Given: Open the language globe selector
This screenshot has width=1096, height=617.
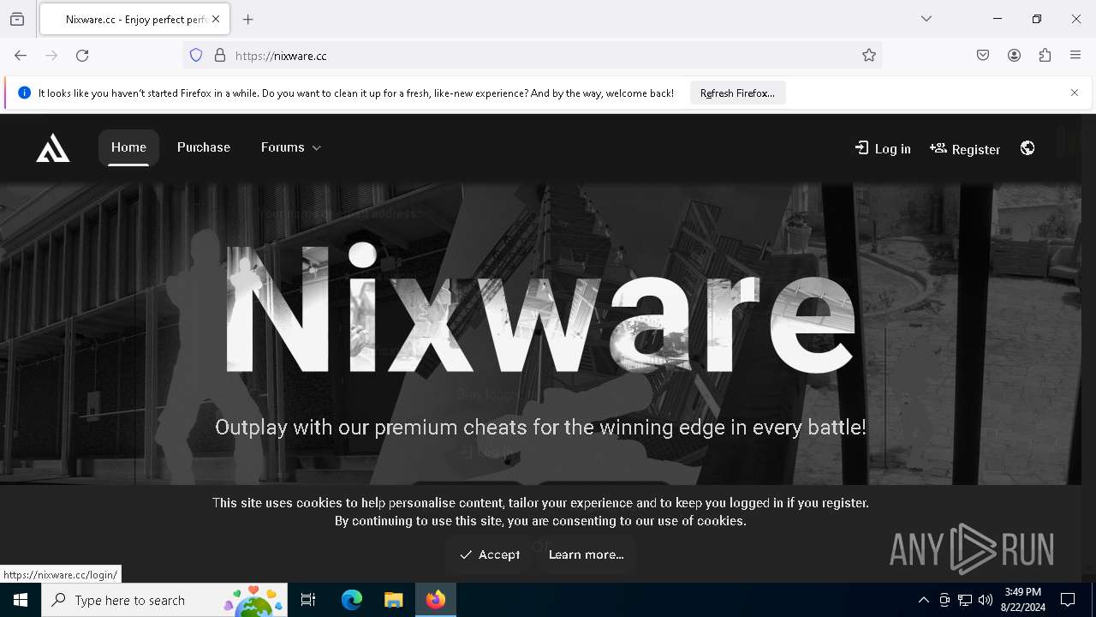Looking at the screenshot, I should coord(1027,148).
